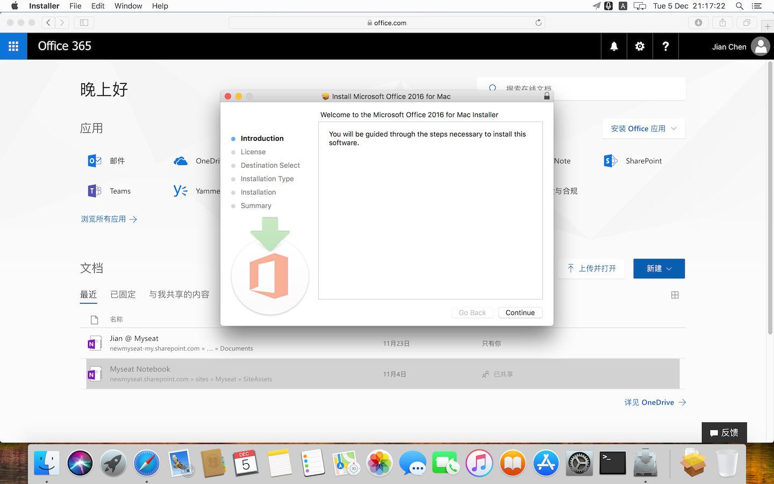The height and width of the screenshot is (484, 774).
Task: Show Safari downloads button
Action: pyautogui.click(x=698, y=23)
